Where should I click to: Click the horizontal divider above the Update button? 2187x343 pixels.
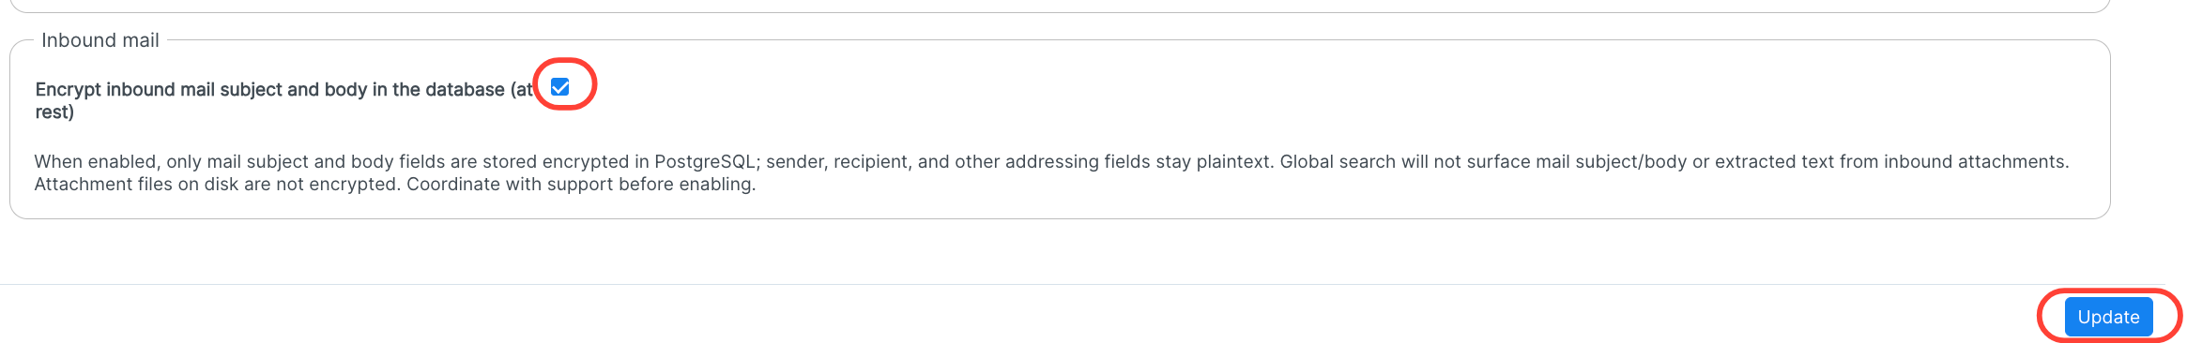1079,284
